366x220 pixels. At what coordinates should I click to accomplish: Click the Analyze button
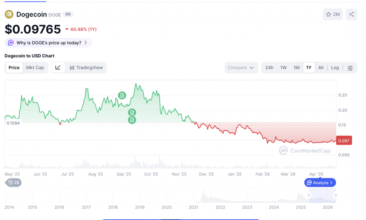320,182
